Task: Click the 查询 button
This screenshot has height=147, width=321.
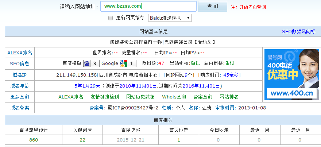Action: pos(212,6)
